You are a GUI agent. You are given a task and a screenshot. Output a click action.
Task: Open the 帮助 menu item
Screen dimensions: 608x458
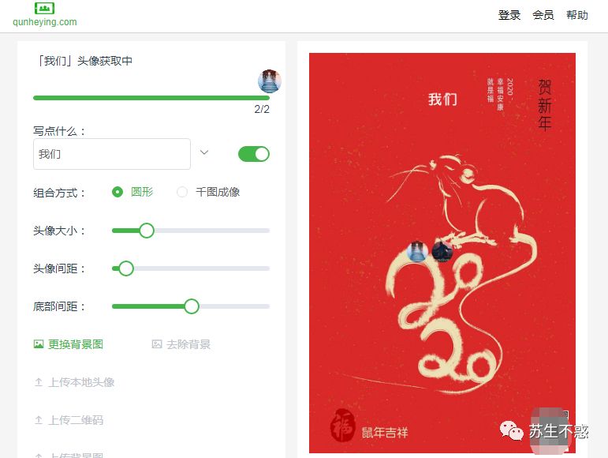pyautogui.click(x=577, y=15)
